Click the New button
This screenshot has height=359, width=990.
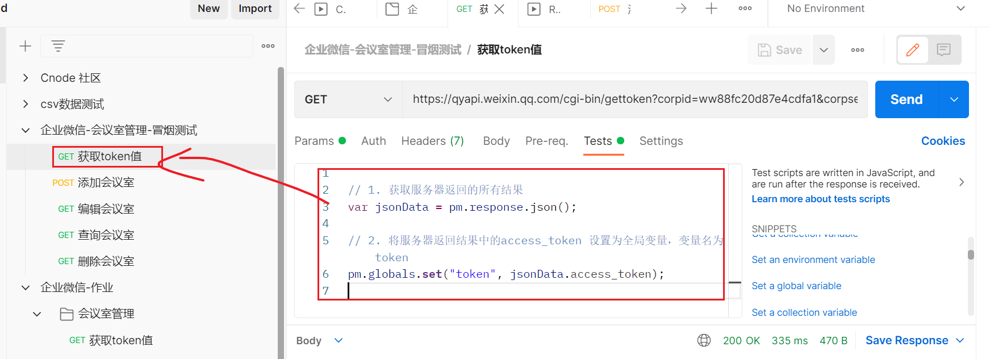click(x=208, y=9)
